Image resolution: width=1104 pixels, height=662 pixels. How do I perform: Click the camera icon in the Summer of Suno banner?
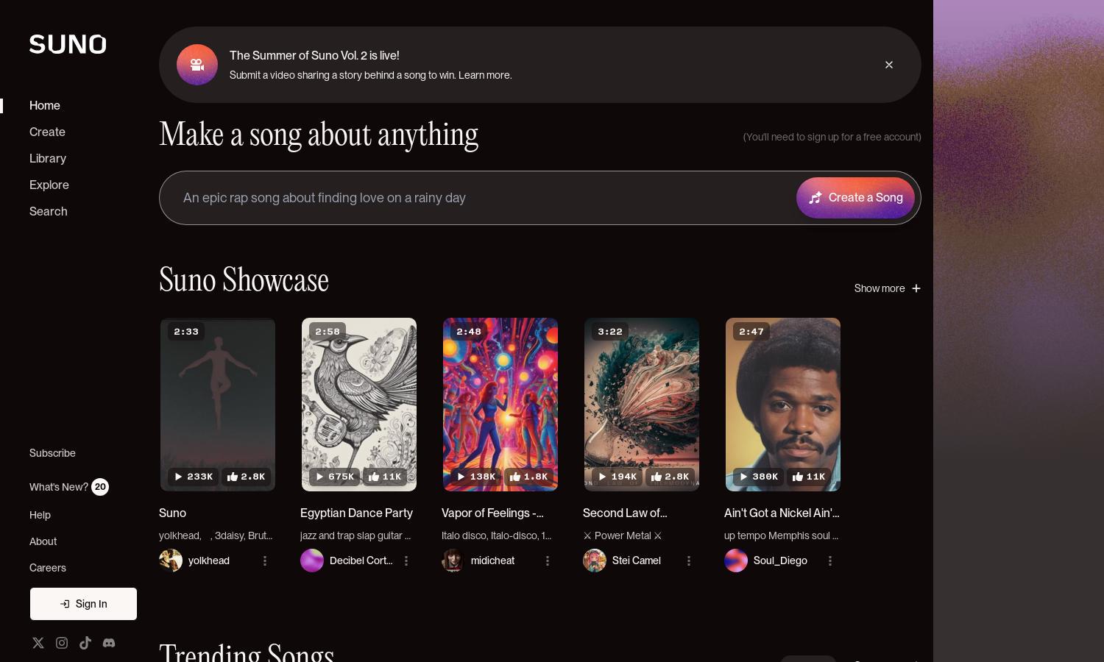(197, 65)
